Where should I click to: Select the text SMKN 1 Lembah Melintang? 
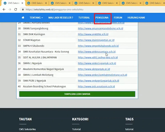pos(38,75)
